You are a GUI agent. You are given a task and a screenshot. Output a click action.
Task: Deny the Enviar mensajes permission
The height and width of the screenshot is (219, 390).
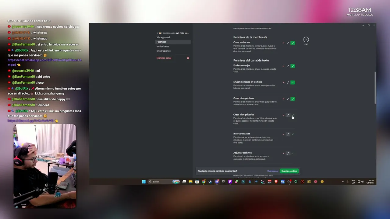pos(283,66)
